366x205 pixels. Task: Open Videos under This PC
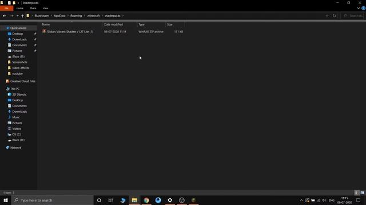coord(17,129)
